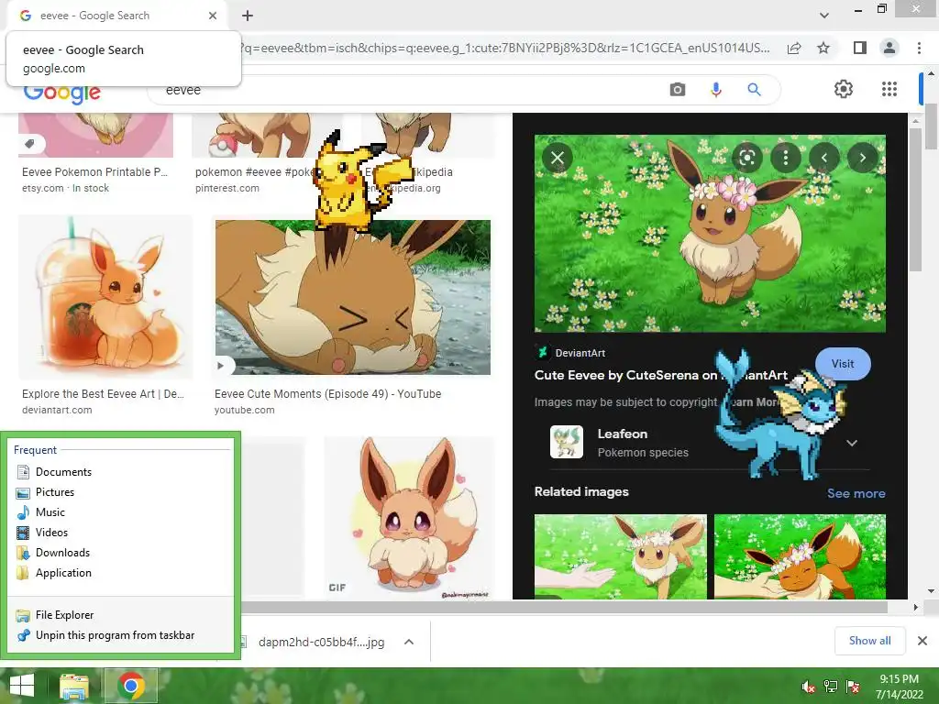
Task: Click the blue magnifier search icon
Action: [x=754, y=90]
